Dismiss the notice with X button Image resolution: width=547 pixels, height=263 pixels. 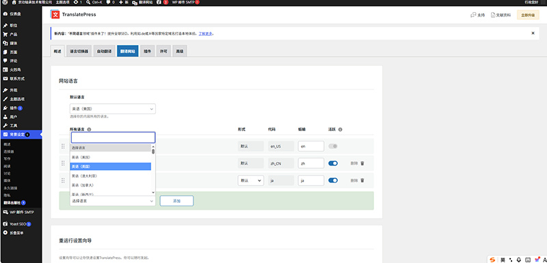[x=533, y=33]
